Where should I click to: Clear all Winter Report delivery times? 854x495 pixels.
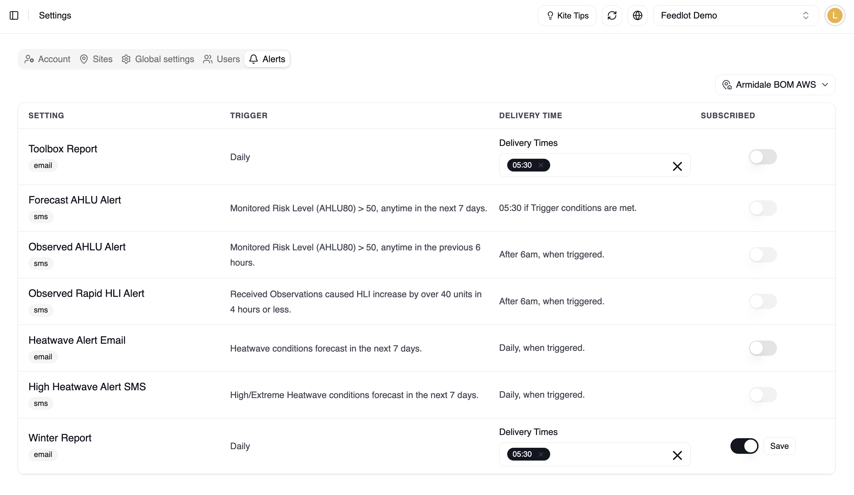[x=677, y=455]
